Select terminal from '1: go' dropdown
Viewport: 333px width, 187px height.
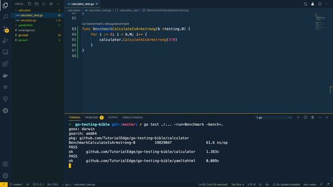pos(274,117)
